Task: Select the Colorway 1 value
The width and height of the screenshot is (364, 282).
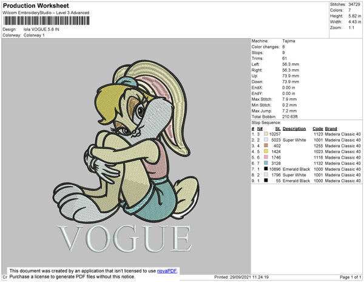Action: [x=34, y=35]
